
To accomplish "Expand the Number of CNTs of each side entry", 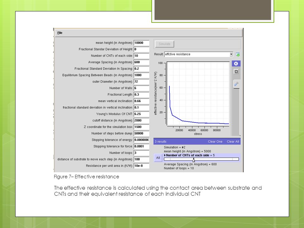I will point(165,155).
